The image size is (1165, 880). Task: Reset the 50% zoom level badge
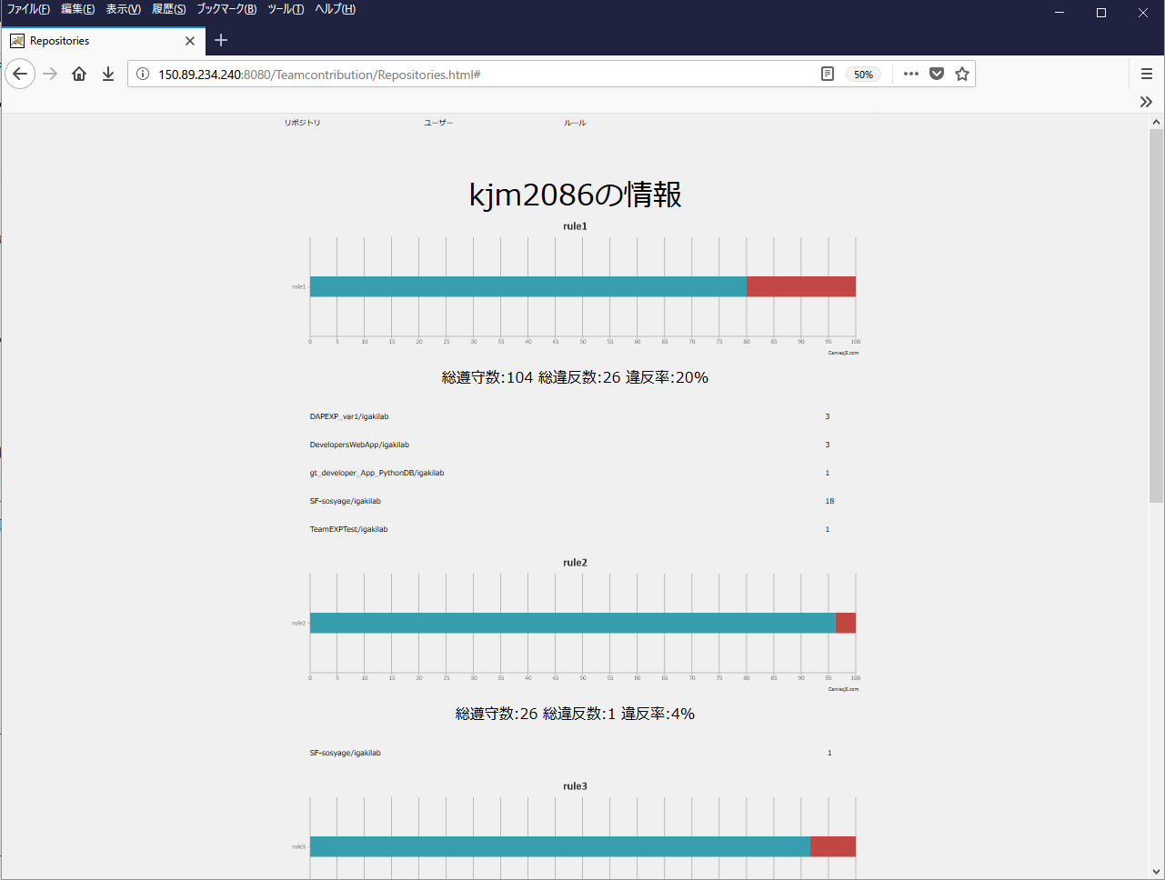coord(863,75)
